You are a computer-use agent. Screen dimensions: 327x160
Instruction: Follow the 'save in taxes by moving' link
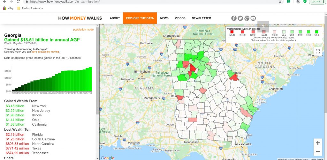point(45,52)
